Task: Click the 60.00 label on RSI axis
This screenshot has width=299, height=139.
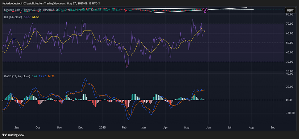Action: click(x=290, y=33)
